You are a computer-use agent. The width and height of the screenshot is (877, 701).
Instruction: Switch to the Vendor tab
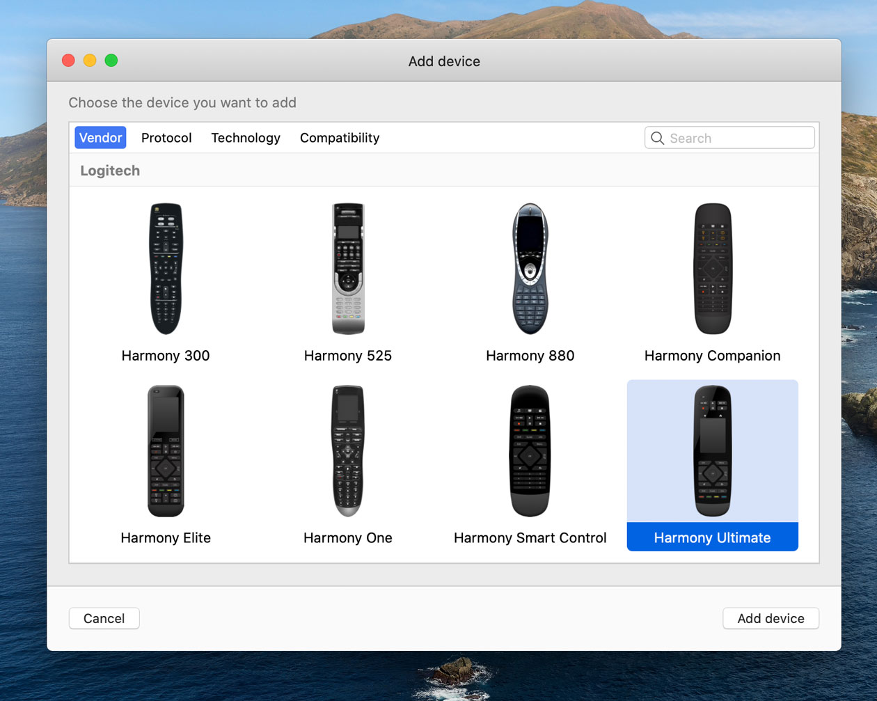100,138
